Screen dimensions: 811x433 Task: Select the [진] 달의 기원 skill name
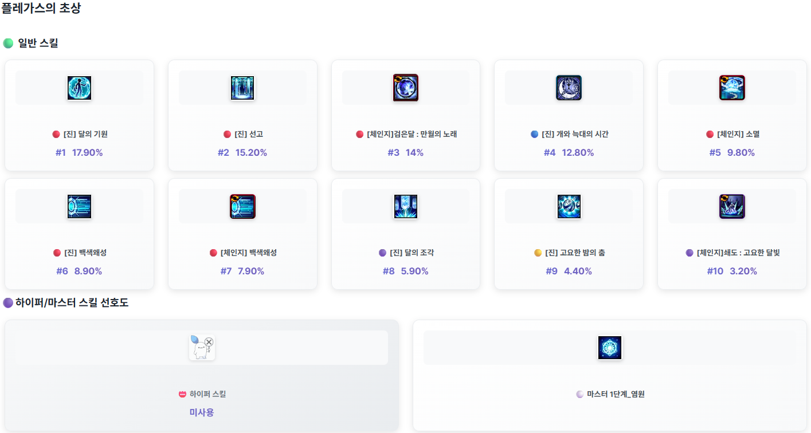click(x=85, y=135)
